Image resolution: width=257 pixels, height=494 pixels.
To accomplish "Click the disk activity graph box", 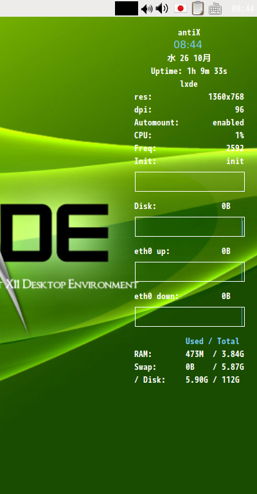I will point(190,227).
